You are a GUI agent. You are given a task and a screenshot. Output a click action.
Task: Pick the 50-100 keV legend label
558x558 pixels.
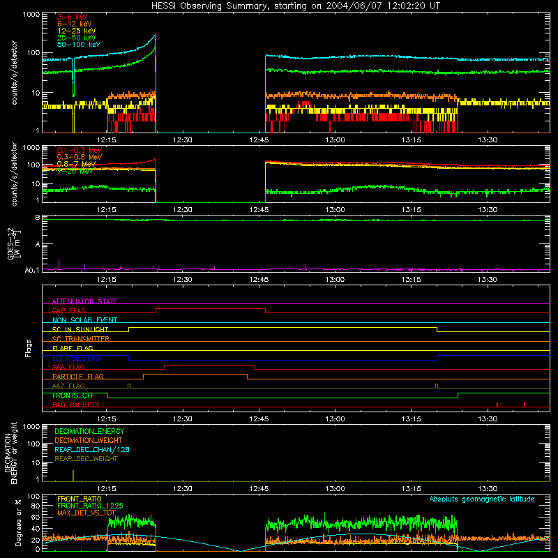(78, 45)
